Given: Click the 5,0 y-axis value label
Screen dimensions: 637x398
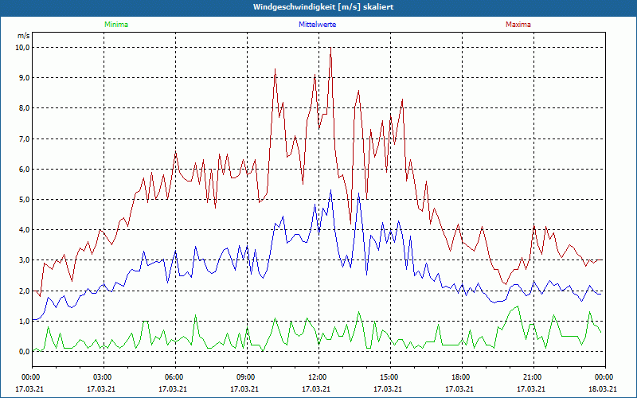Looking at the screenshot, I should 24,199.
